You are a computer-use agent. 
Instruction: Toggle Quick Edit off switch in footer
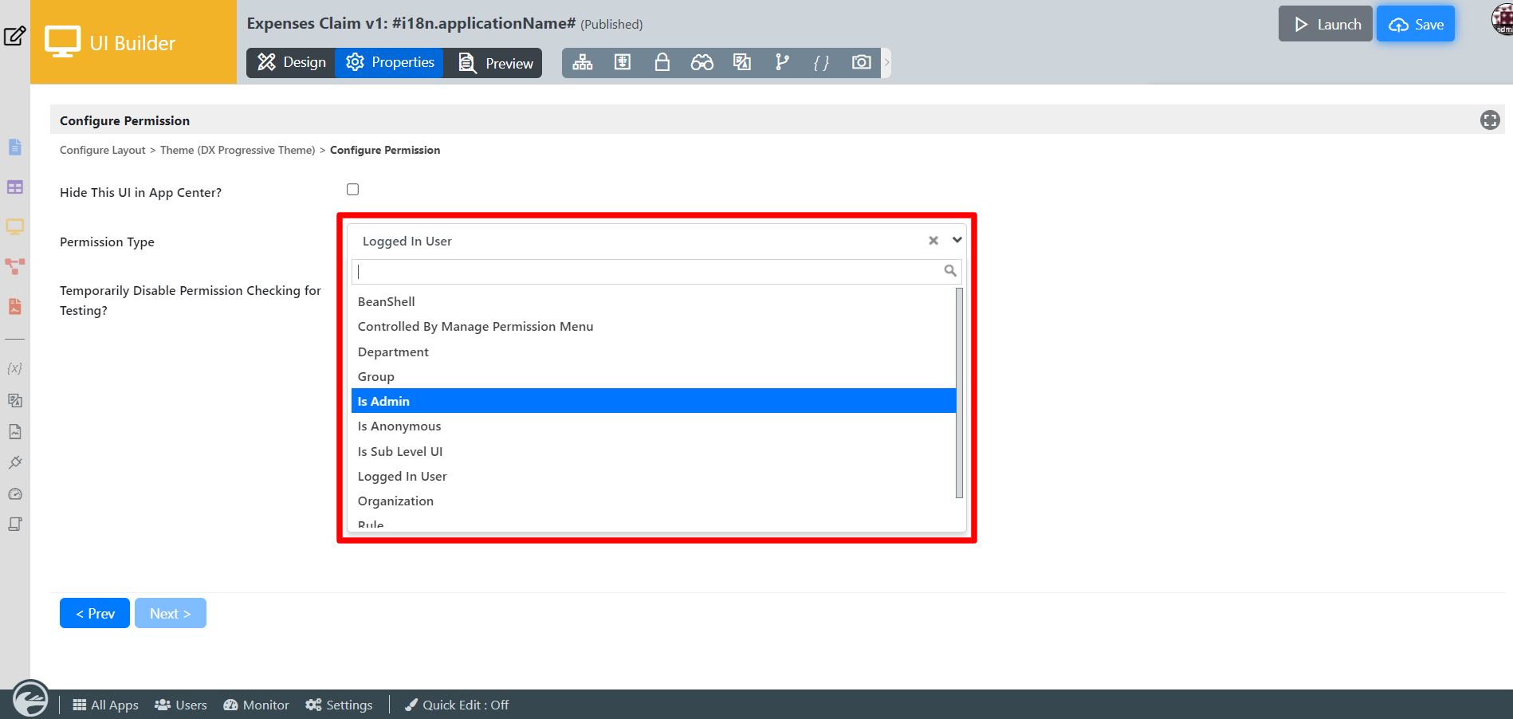(457, 705)
